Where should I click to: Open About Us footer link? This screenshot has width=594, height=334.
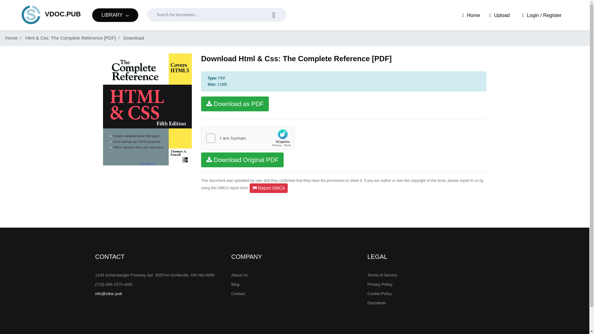(239, 275)
